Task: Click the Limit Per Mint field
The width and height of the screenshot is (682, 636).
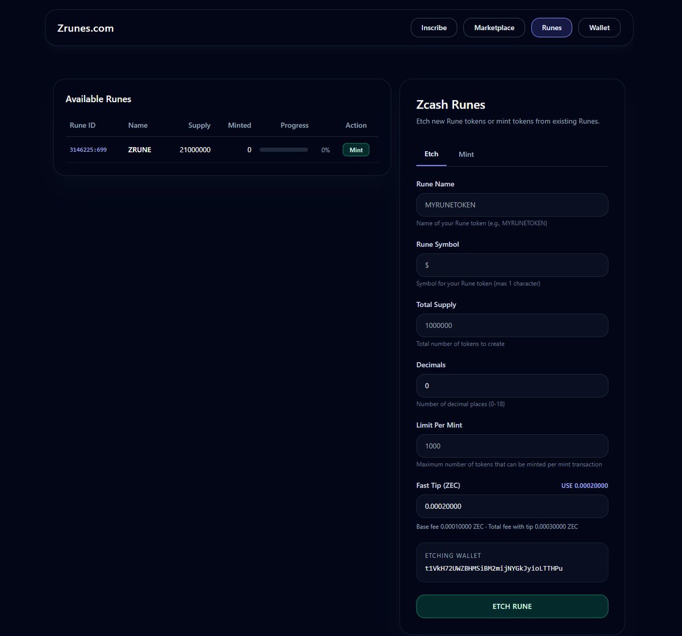Action: (x=512, y=446)
